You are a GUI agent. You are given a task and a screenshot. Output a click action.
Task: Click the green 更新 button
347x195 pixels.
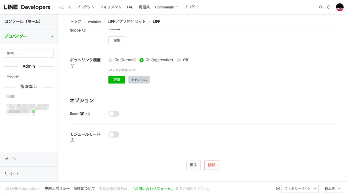[117, 80]
